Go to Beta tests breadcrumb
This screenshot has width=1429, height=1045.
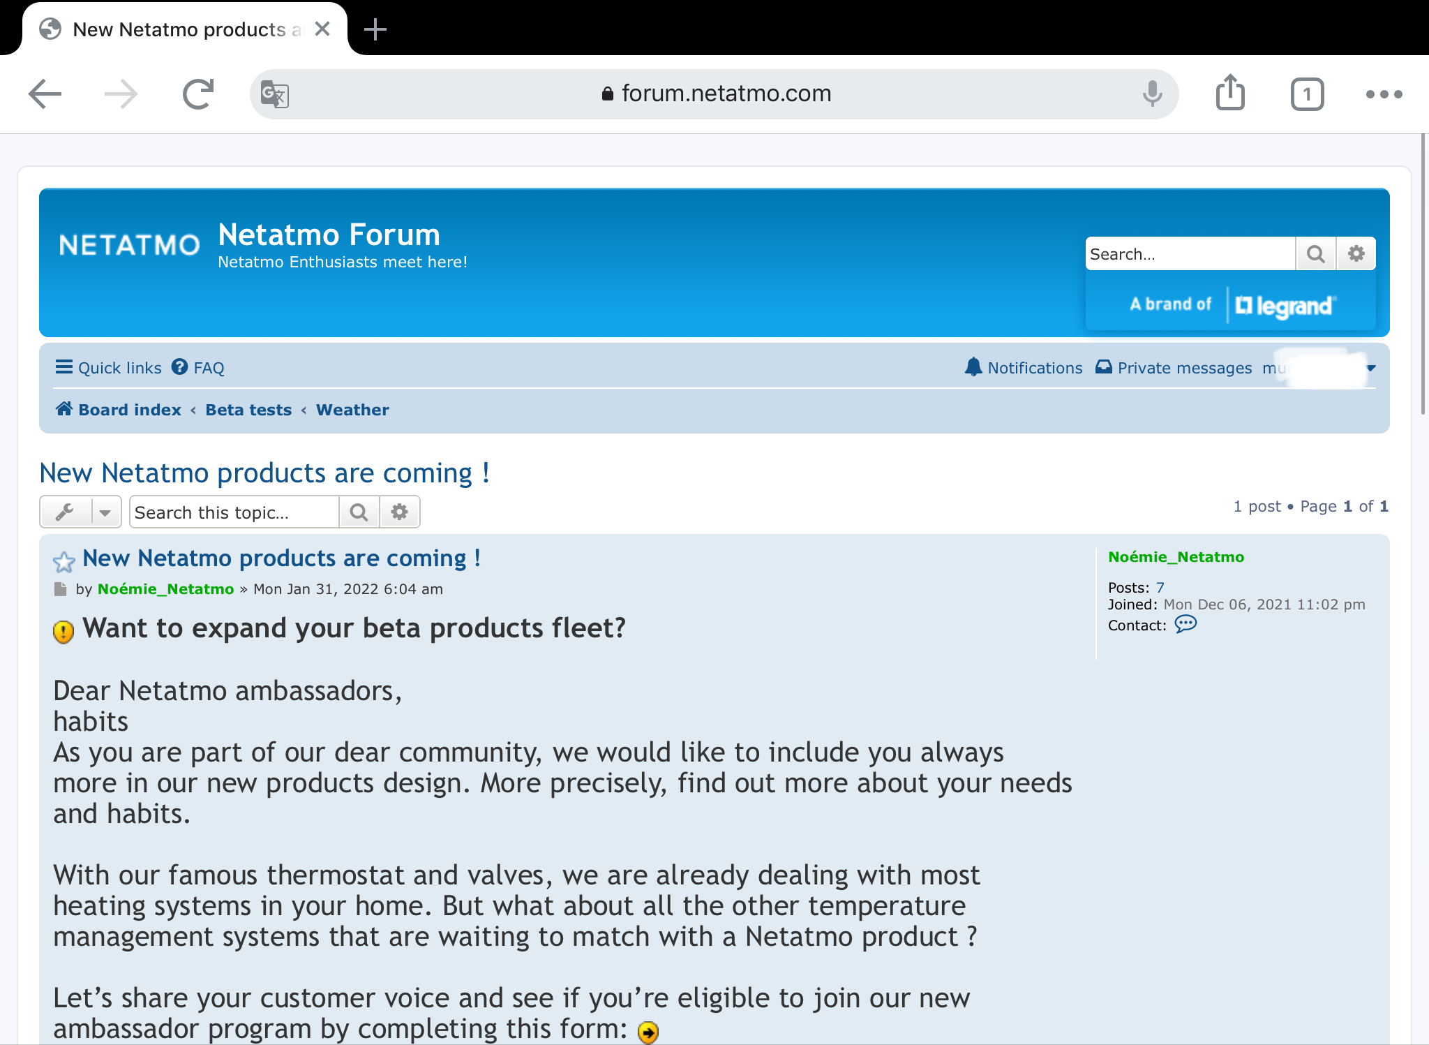248,410
